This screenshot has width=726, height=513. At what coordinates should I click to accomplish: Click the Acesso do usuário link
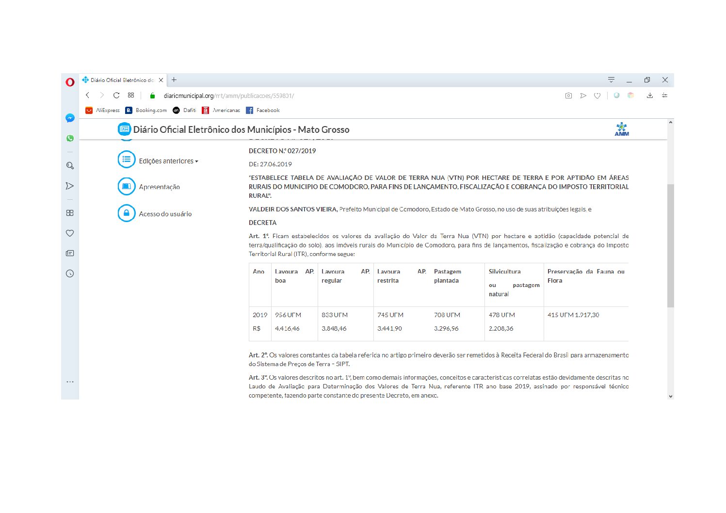tap(165, 214)
